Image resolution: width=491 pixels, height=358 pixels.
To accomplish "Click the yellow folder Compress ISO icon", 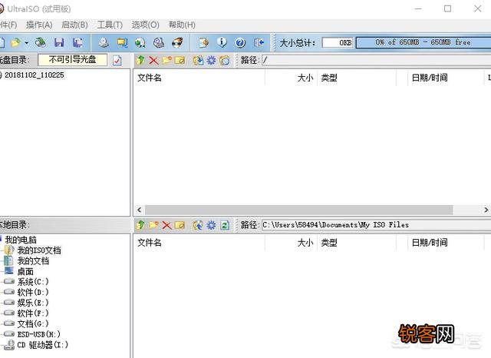I will [122, 42].
